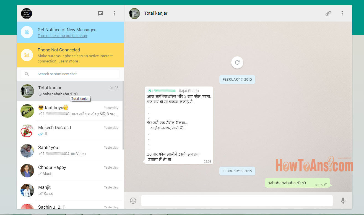
Task: Click the FEBRUARY 8, 2015 date label
Action: [x=237, y=171]
